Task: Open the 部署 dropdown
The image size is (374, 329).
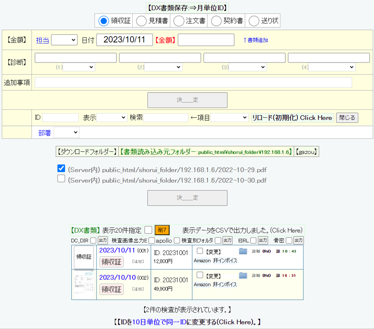Action: click(x=66, y=133)
